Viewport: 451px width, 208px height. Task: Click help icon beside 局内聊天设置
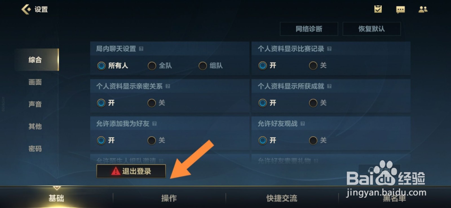(x=141, y=49)
